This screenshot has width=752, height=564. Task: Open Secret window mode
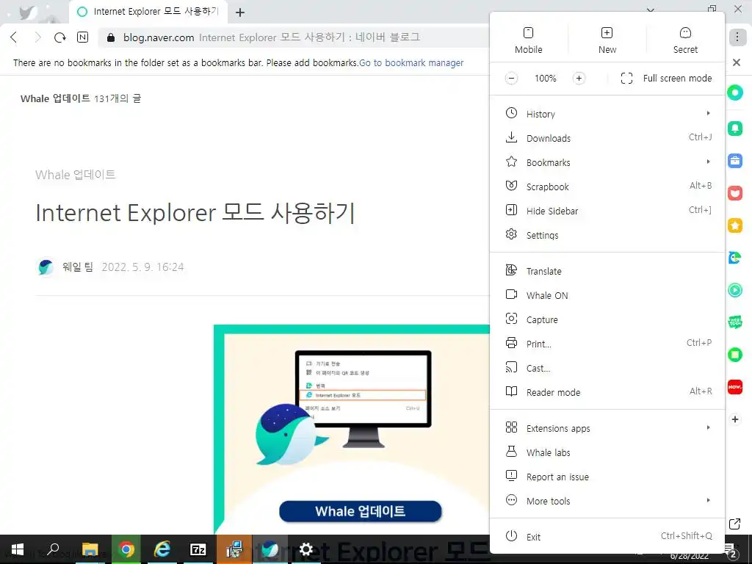coord(685,40)
